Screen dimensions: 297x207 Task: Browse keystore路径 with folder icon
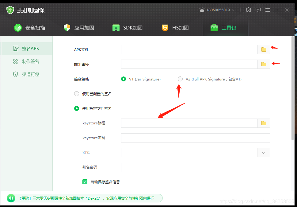coord(264,123)
